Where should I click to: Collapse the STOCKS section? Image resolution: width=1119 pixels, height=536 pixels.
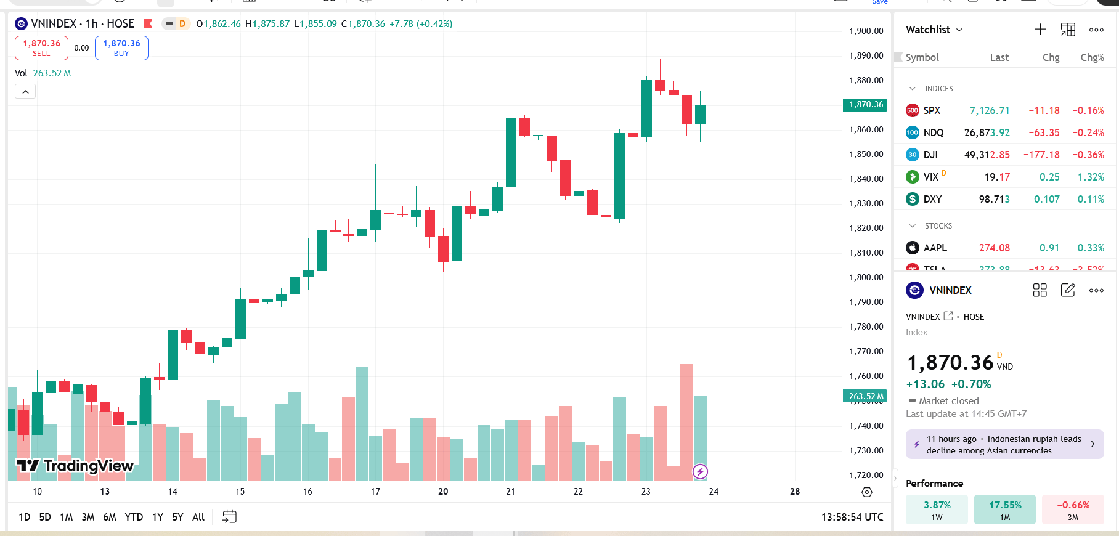click(x=914, y=225)
